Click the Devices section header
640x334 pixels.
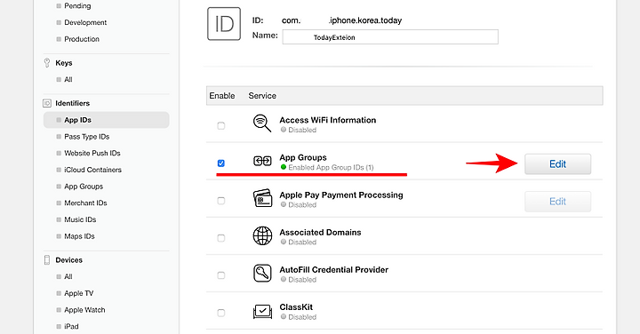coord(69,259)
